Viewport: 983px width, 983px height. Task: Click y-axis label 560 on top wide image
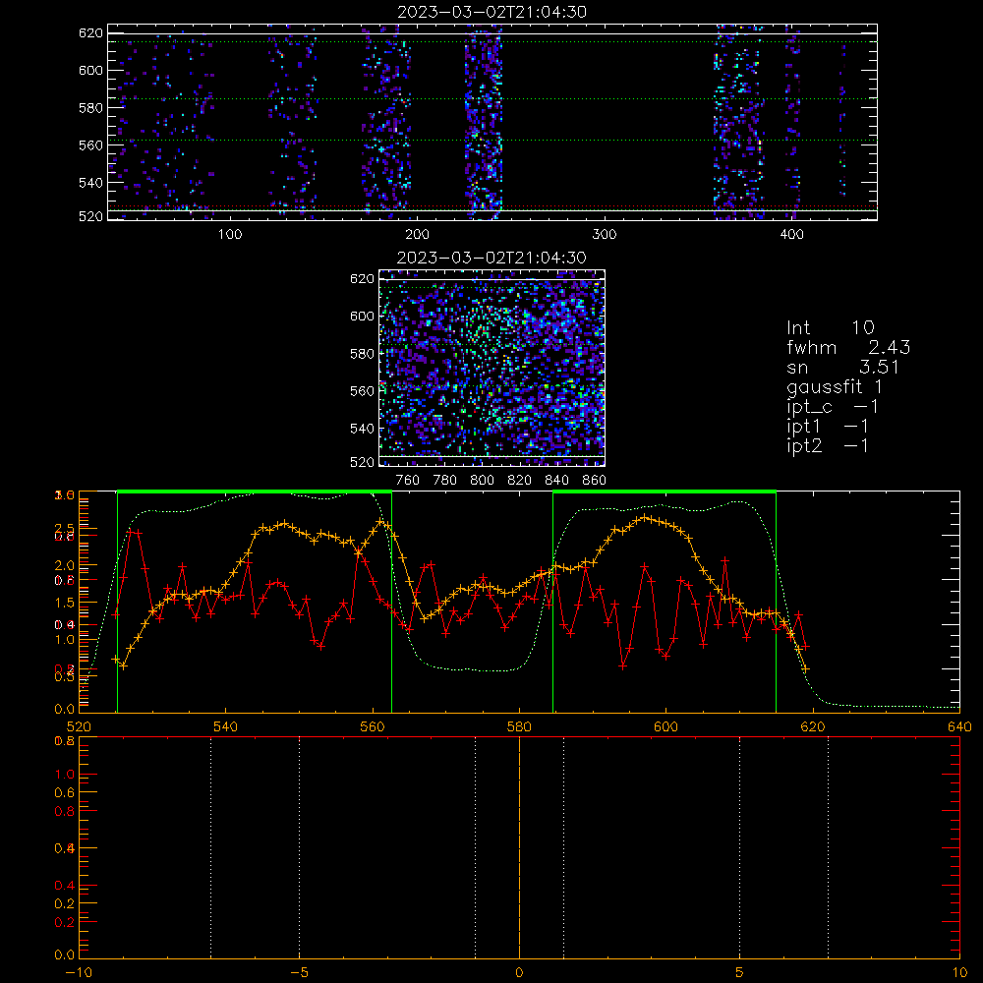90,145
